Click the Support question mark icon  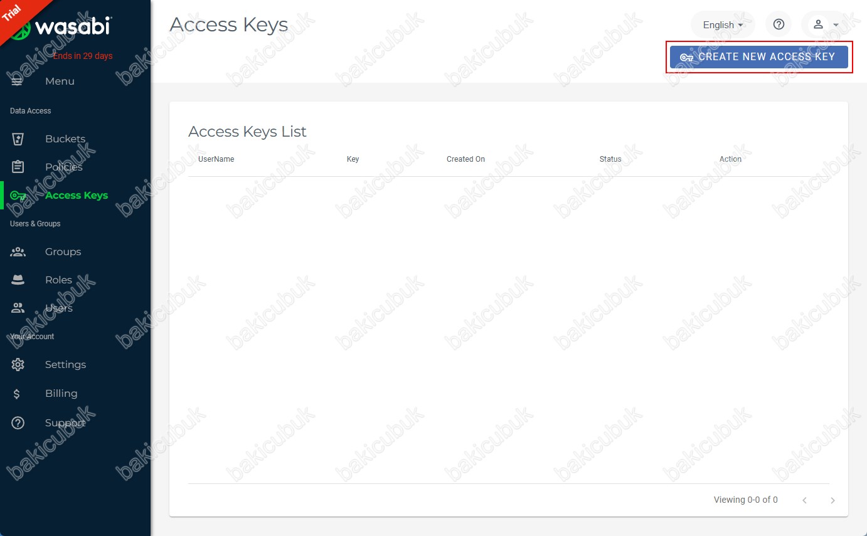(18, 423)
